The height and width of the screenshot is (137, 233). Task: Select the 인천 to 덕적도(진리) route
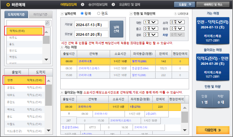click(x=25, y=80)
